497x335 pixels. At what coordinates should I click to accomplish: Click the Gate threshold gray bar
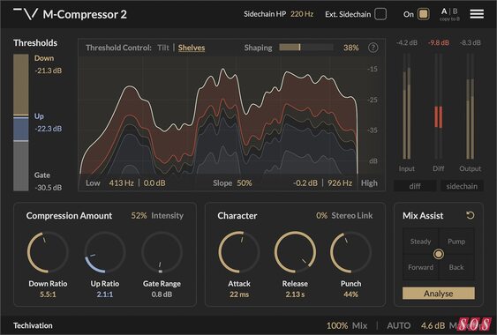(21, 167)
